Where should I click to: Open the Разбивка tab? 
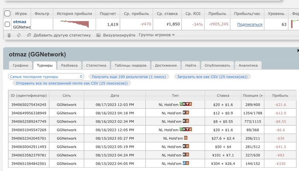click(x=69, y=65)
